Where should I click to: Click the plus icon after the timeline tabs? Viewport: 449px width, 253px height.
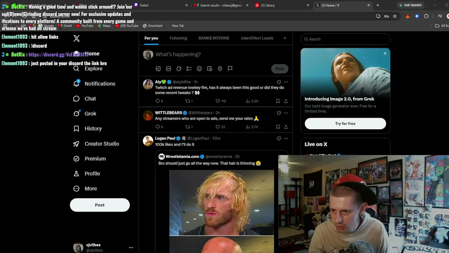coord(285,38)
